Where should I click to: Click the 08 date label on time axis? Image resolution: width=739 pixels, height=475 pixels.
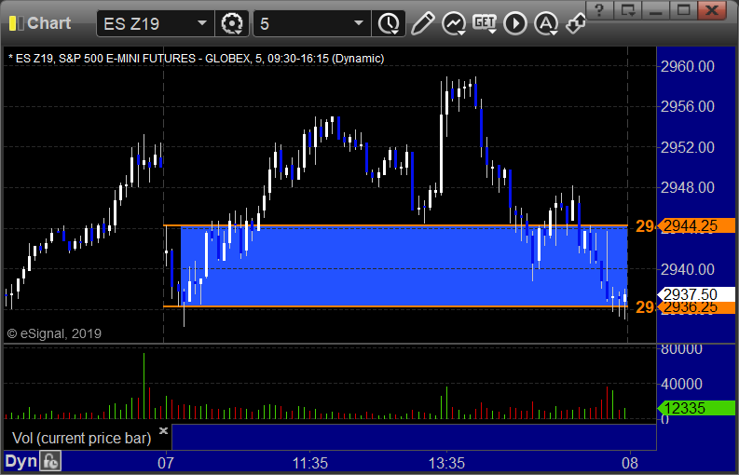click(630, 463)
